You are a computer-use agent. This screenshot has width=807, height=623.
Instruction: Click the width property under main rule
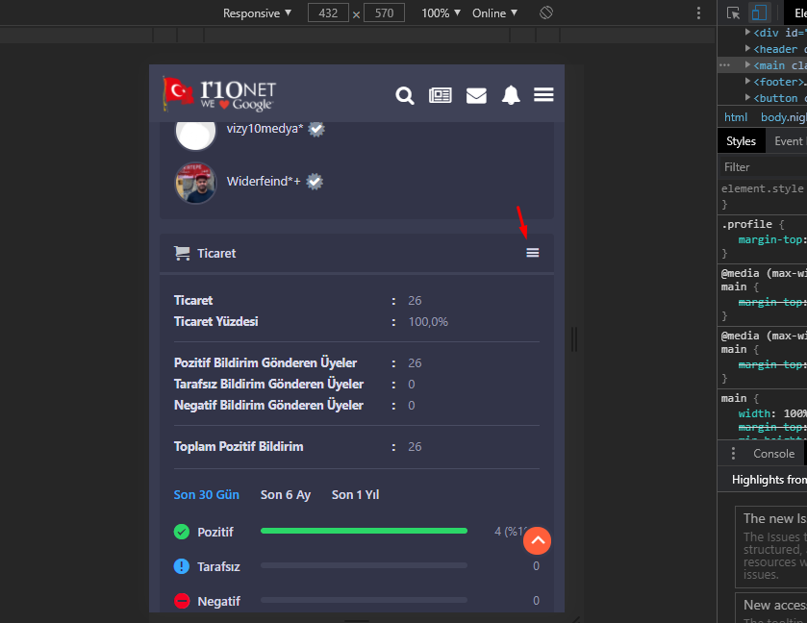pyautogui.click(x=754, y=413)
